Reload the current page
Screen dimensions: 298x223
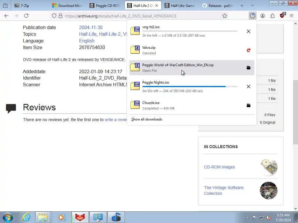pyautogui.click(x=26, y=16)
